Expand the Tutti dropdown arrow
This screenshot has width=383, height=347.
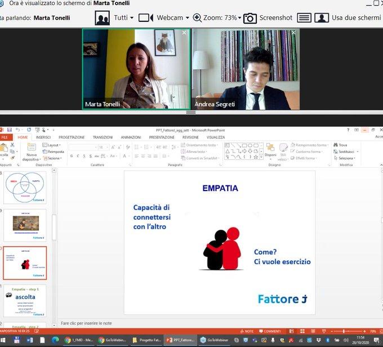(132, 18)
